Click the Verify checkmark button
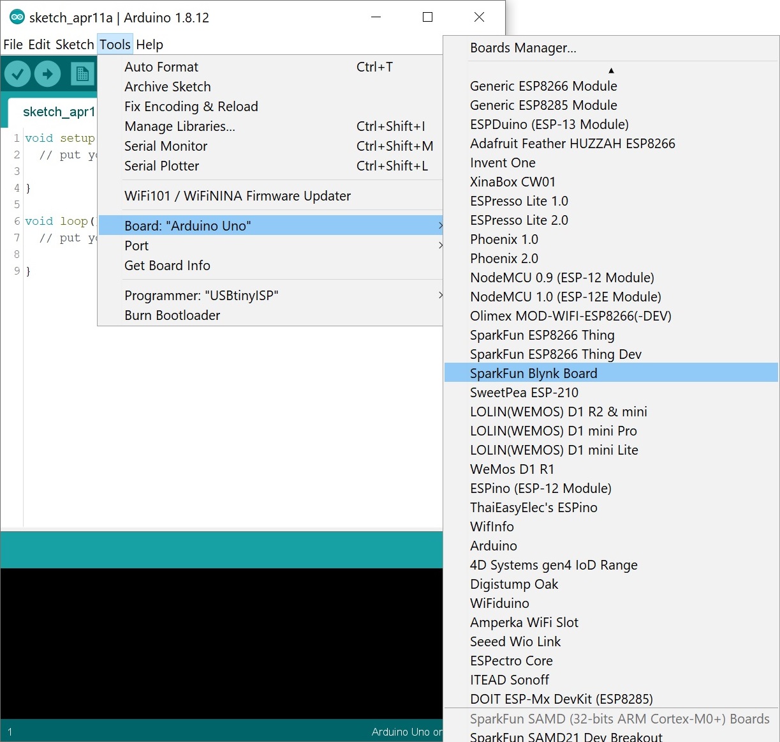 tap(18, 74)
